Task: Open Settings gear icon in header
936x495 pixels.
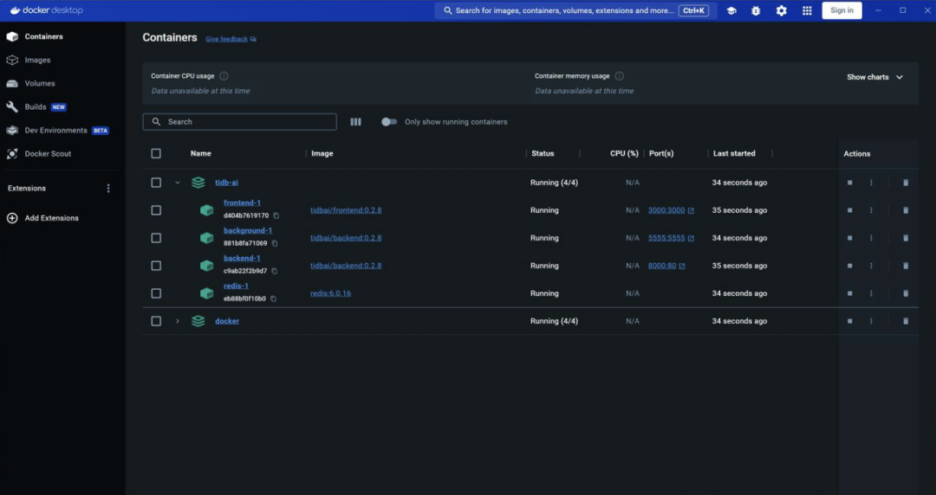Action: pos(782,10)
